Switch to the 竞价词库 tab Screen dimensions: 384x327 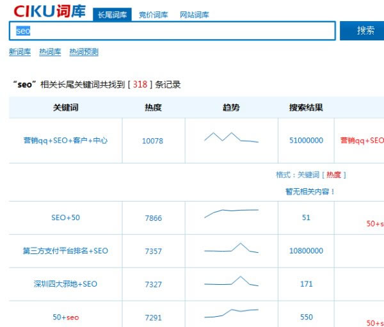tap(153, 15)
